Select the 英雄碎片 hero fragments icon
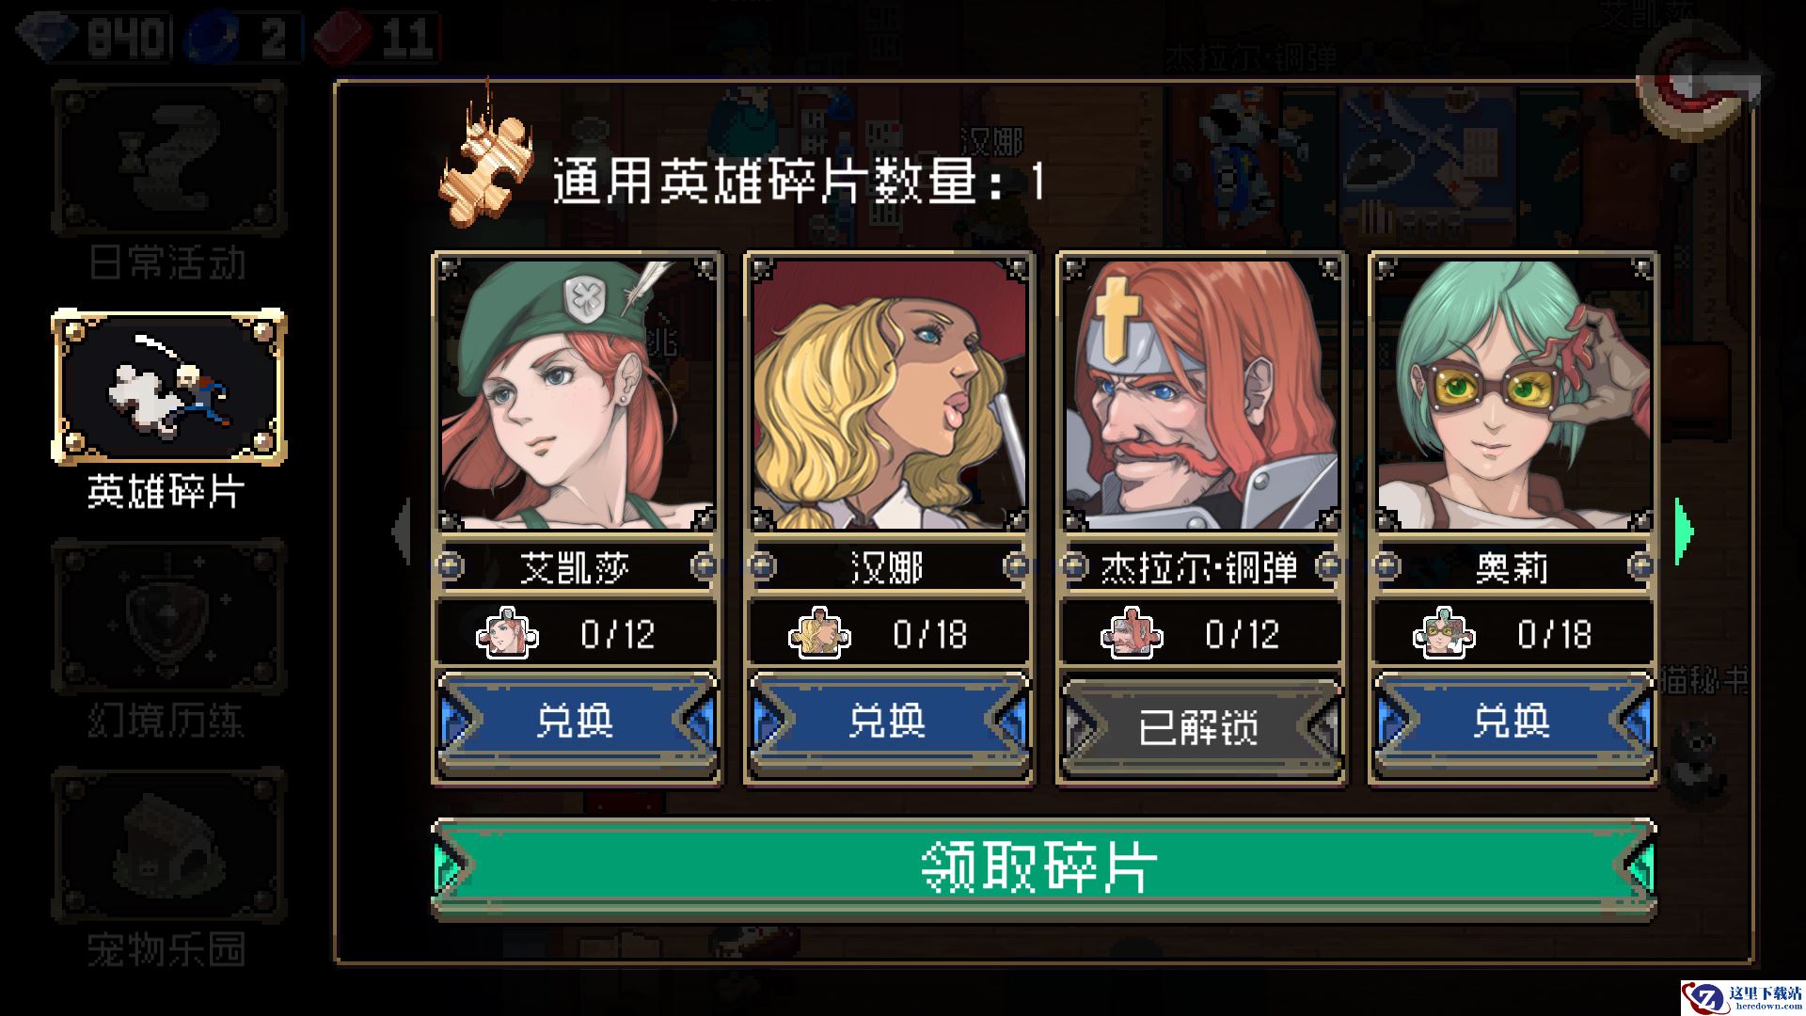Screen dimensions: 1806x1016 tap(168, 387)
